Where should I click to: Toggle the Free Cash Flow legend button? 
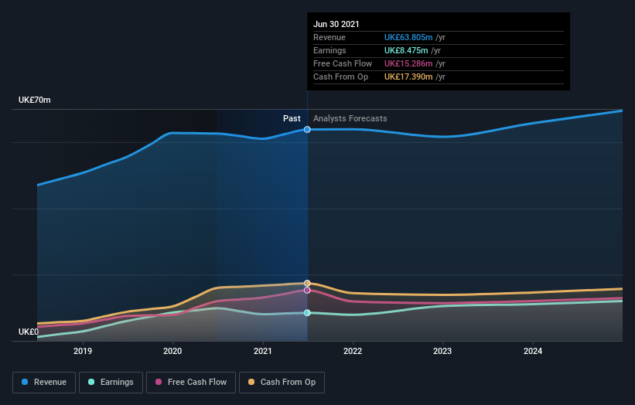point(191,383)
